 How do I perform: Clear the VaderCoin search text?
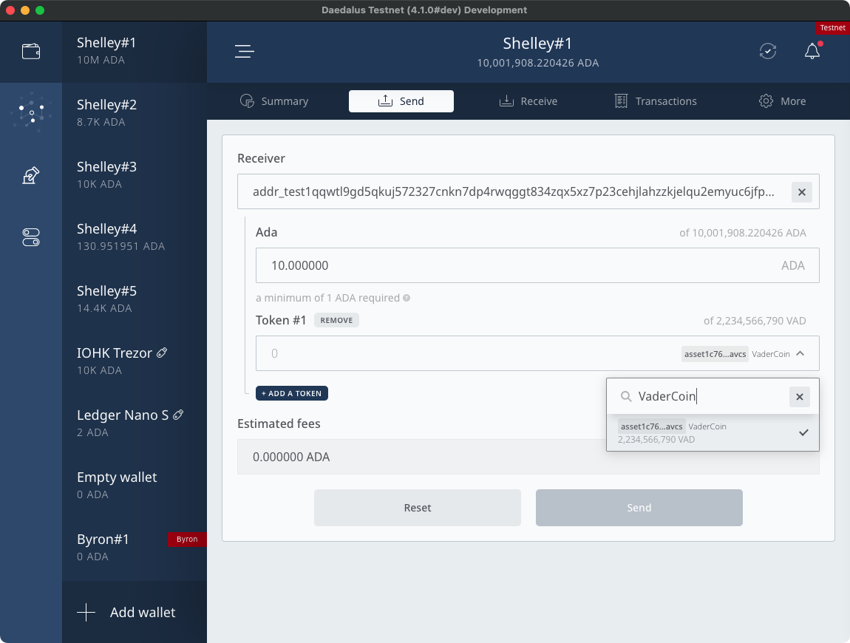(799, 397)
